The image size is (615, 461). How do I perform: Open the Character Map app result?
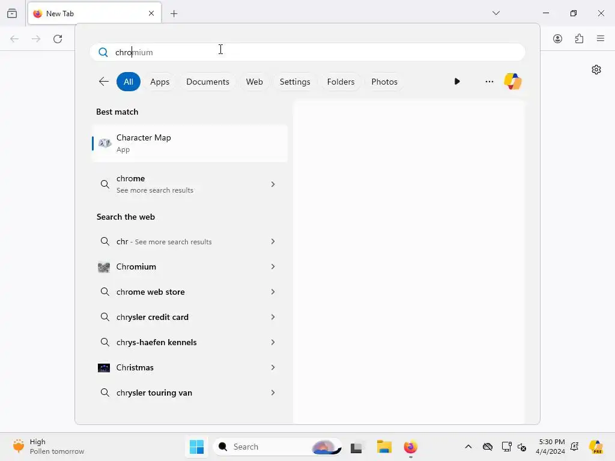point(190,143)
